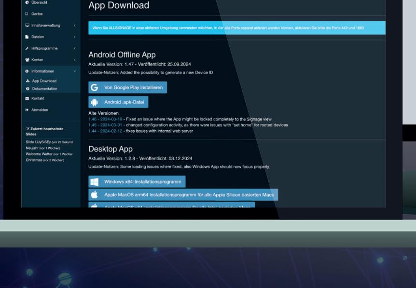Click the Android robot icon
416x288 pixels.
(94, 102)
